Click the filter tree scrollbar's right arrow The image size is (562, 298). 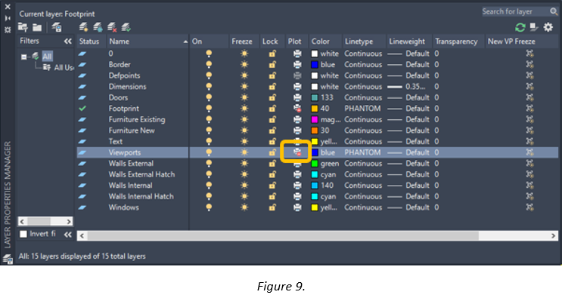coord(69,222)
